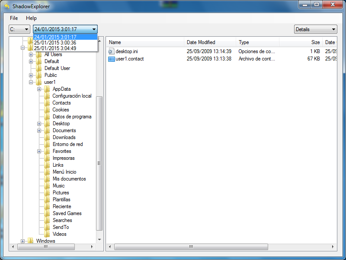346x260 pixels.
Task: Open the Details view dropdown
Action: (x=316, y=29)
